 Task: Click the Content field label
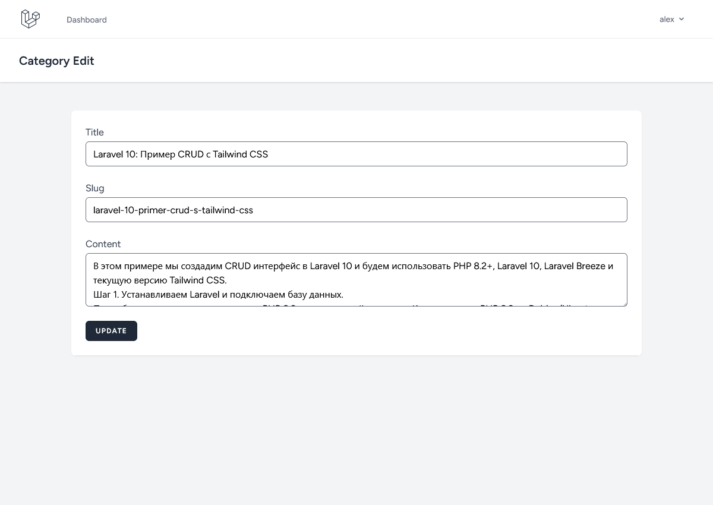click(x=103, y=244)
